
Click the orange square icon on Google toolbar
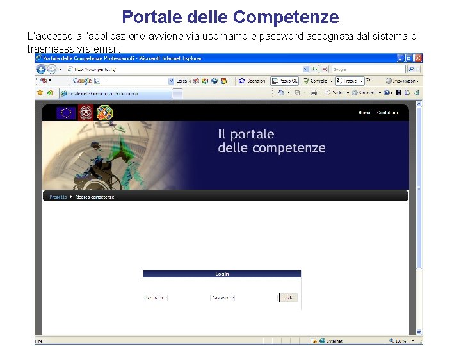(x=223, y=81)
